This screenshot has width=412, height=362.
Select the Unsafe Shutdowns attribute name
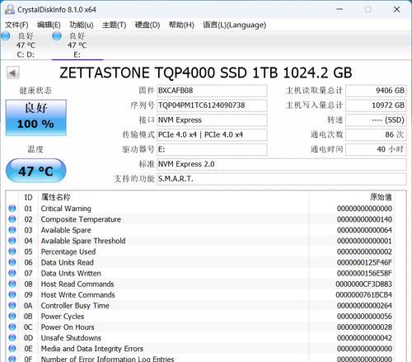71,338
